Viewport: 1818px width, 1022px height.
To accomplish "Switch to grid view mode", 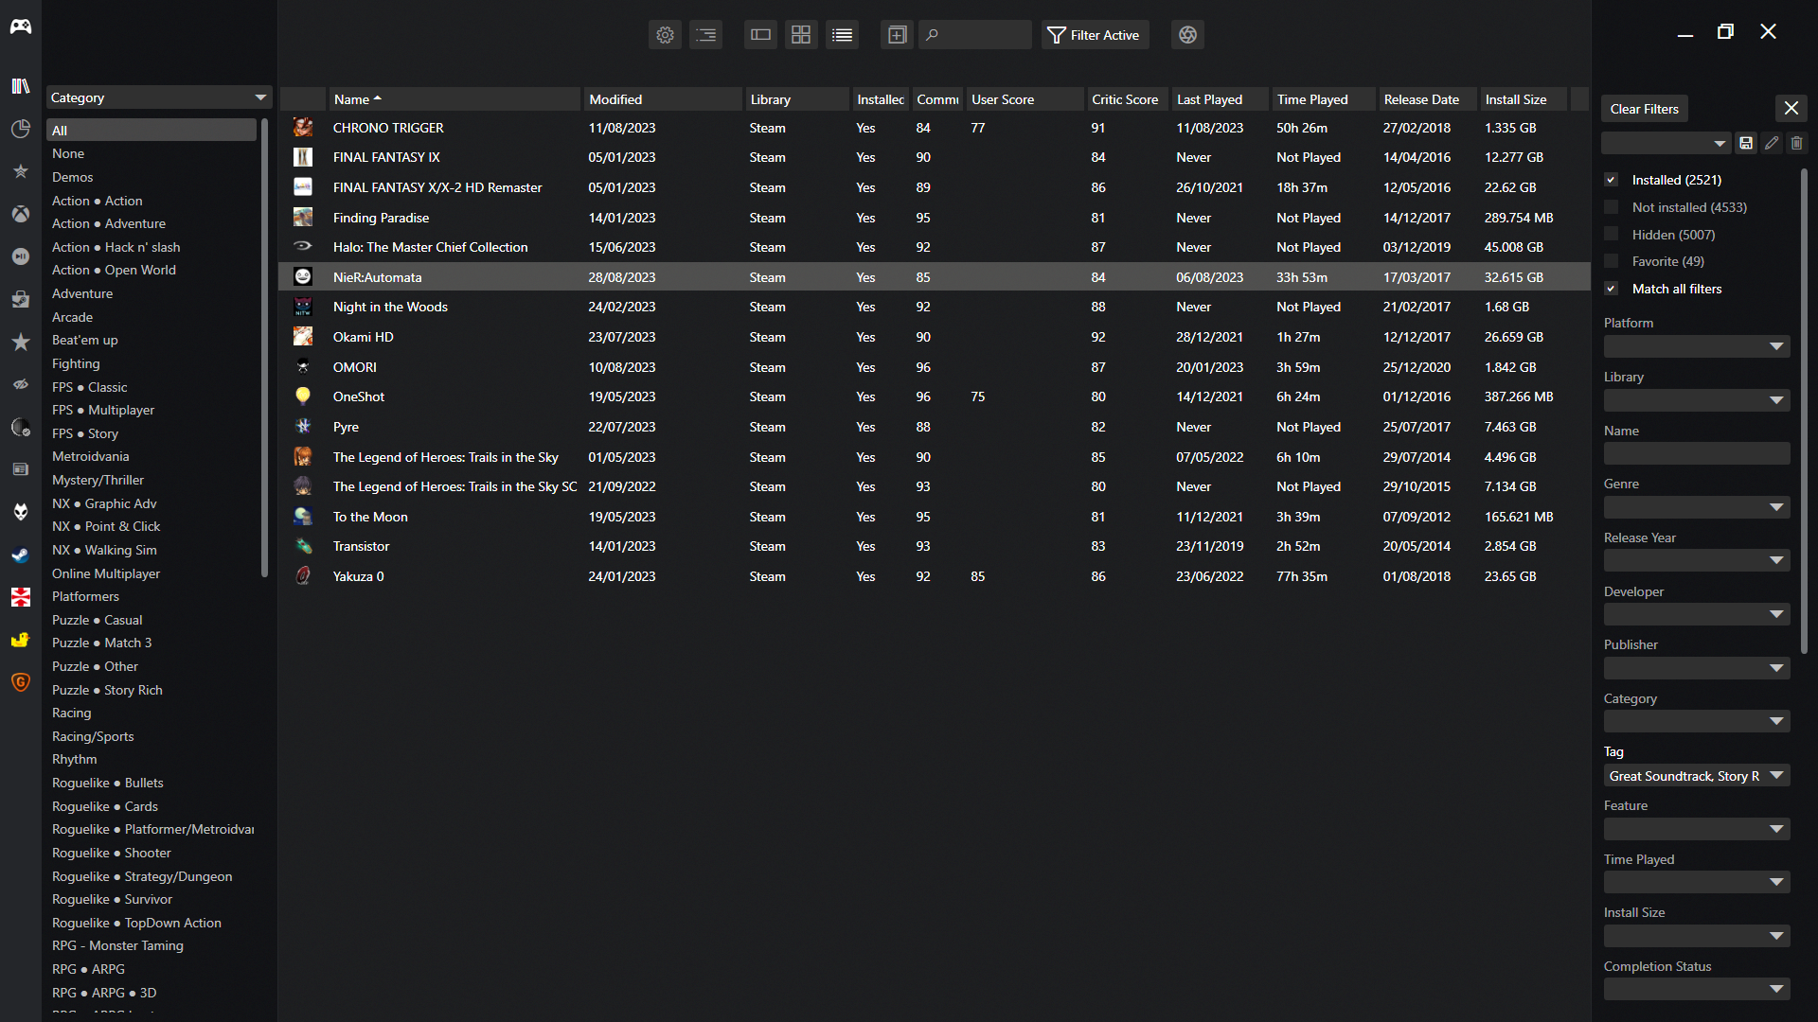I will click(x=801, y=35).
